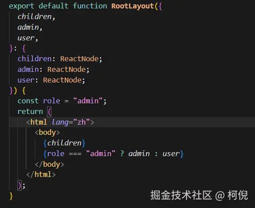Image resolution: width=255 pixels, height=208 pixels.
Task: Click the ReactNode type after admin
Action: [x=67, y=70]
